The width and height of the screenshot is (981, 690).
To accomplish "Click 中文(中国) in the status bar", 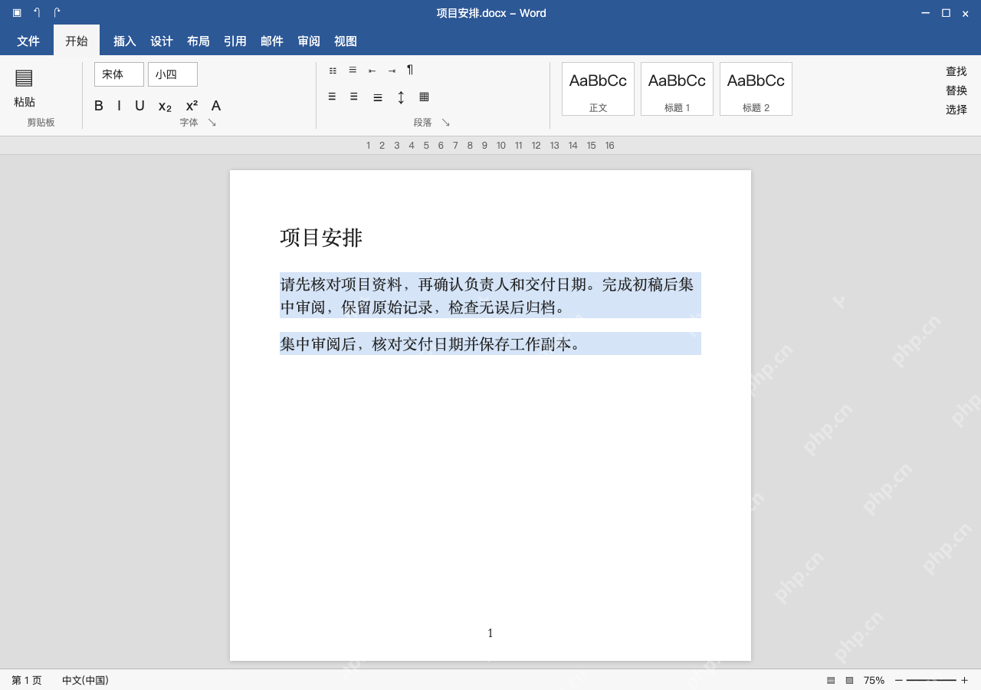I will tap(85, 680).
